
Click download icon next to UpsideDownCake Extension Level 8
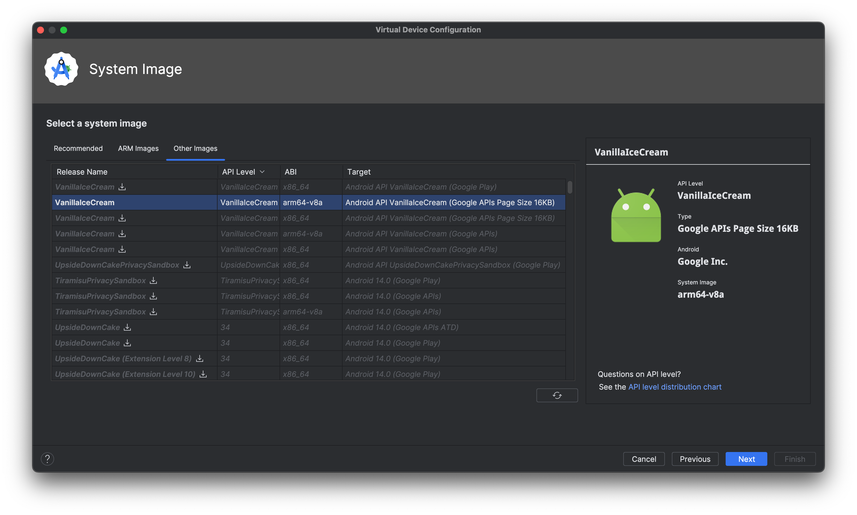(200, 358)
